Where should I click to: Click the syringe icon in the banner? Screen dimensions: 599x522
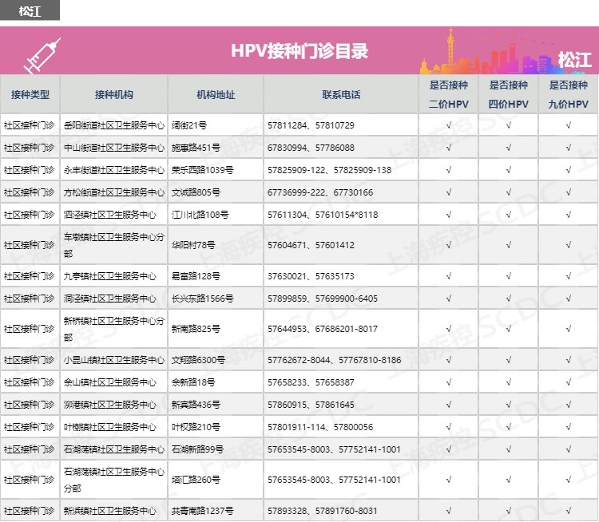42,54
